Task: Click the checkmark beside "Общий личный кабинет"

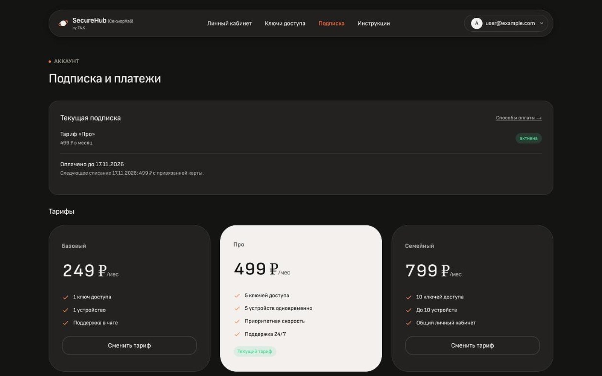Action: [409, 323]
